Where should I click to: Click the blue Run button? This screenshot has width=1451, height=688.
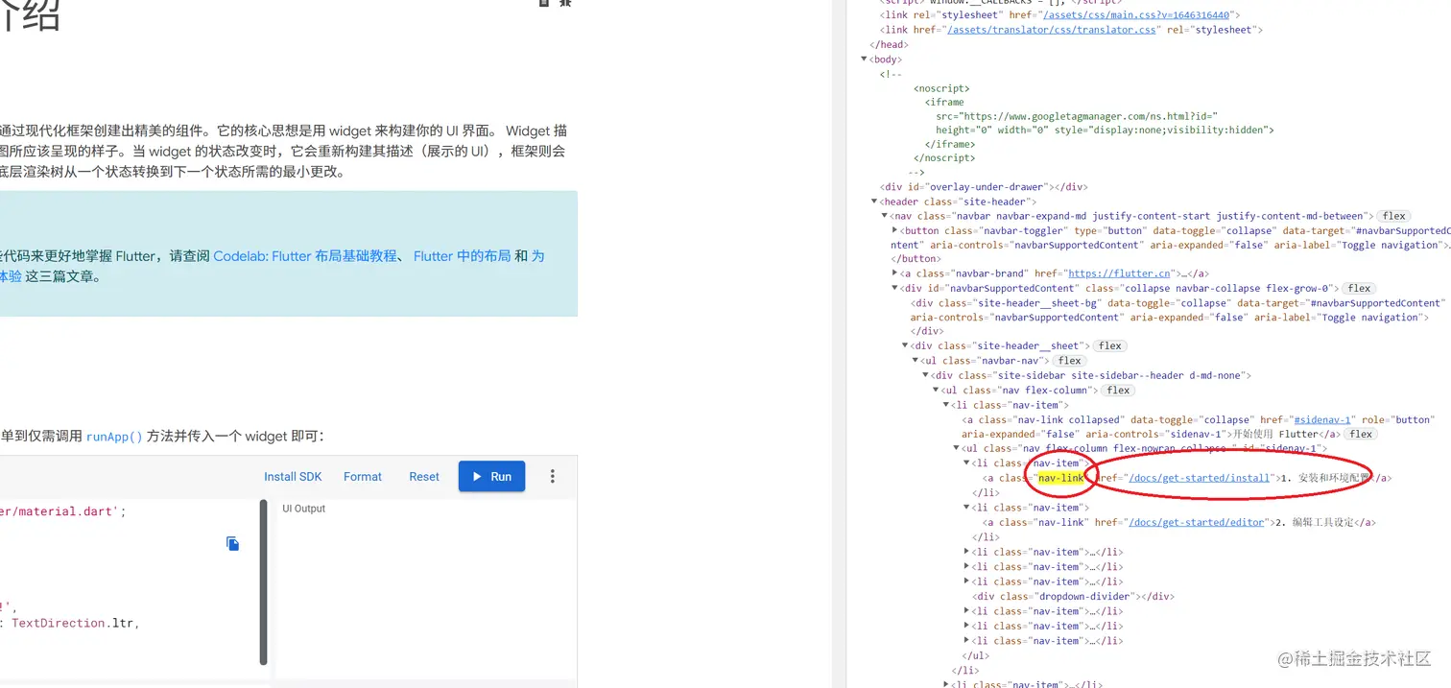pos(491,477)
